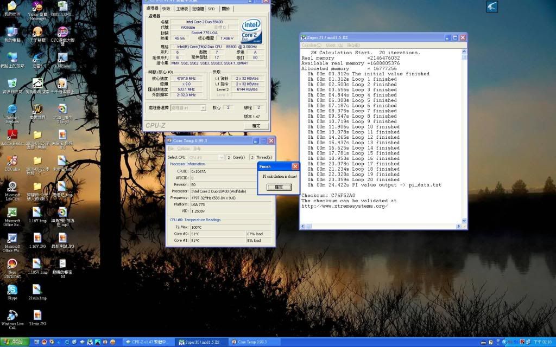Click the Checksum C76F52A0 line in Super PI
This screenshot has height=347, width=556.
(x=328, y=195)
